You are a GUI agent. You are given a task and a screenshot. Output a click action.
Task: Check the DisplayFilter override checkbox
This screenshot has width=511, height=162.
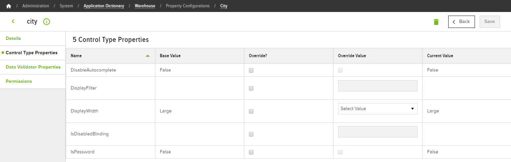tap(251, 88)
